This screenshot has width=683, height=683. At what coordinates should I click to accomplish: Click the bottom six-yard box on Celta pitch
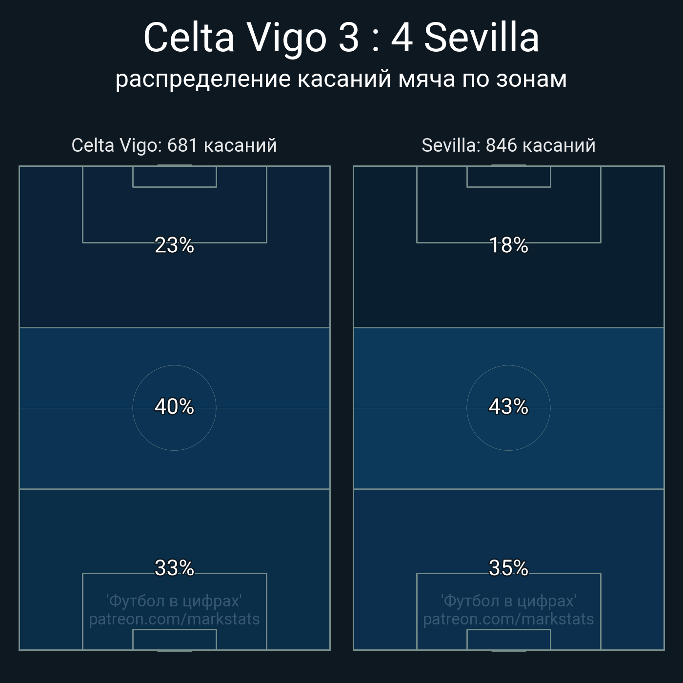click(x=174, y=640)
